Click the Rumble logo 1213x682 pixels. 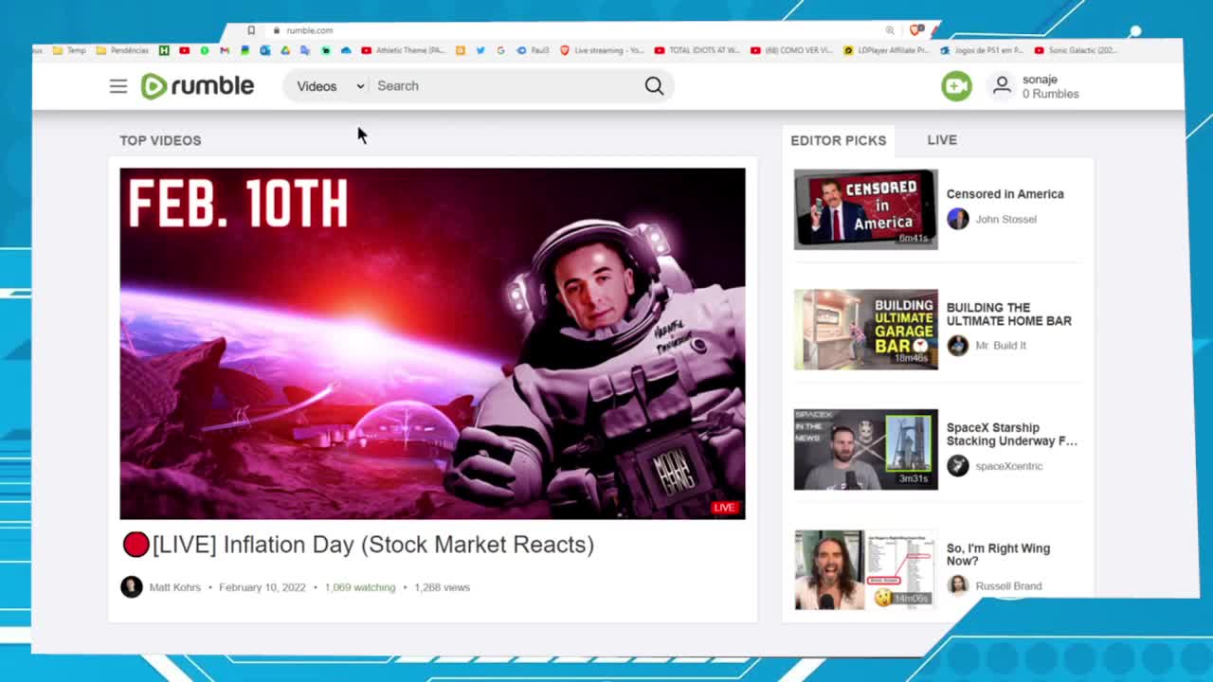197,86
